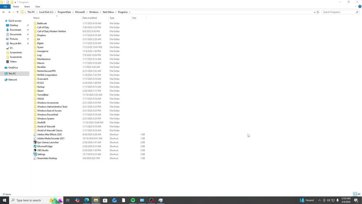Open Spotify from the taskbar

tap(133, 200)
